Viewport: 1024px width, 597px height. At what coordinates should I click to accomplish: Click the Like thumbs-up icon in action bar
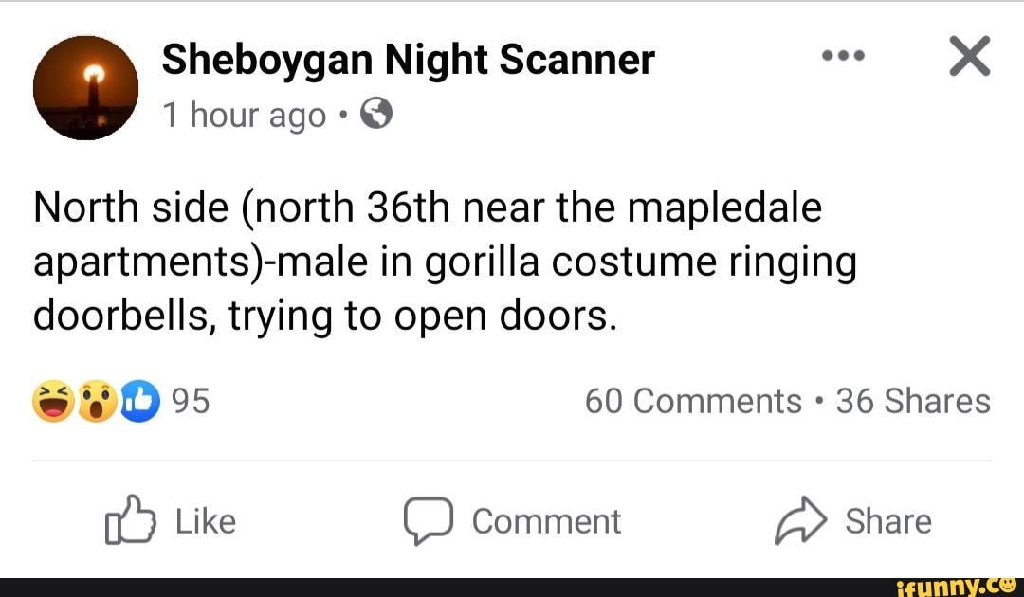[x=133, y=520]
